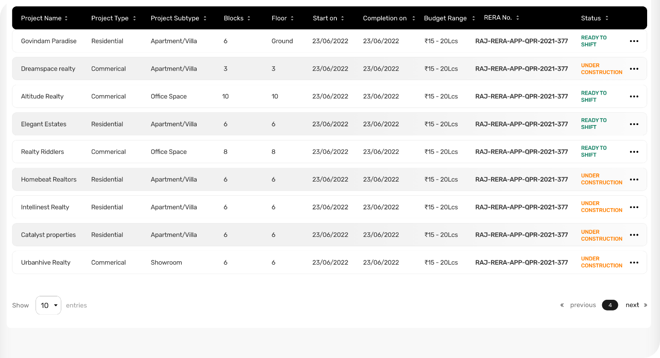Open the three-dot menu for Intellinest Realty
Screen dimensions: 660x358
pos(634,207)
